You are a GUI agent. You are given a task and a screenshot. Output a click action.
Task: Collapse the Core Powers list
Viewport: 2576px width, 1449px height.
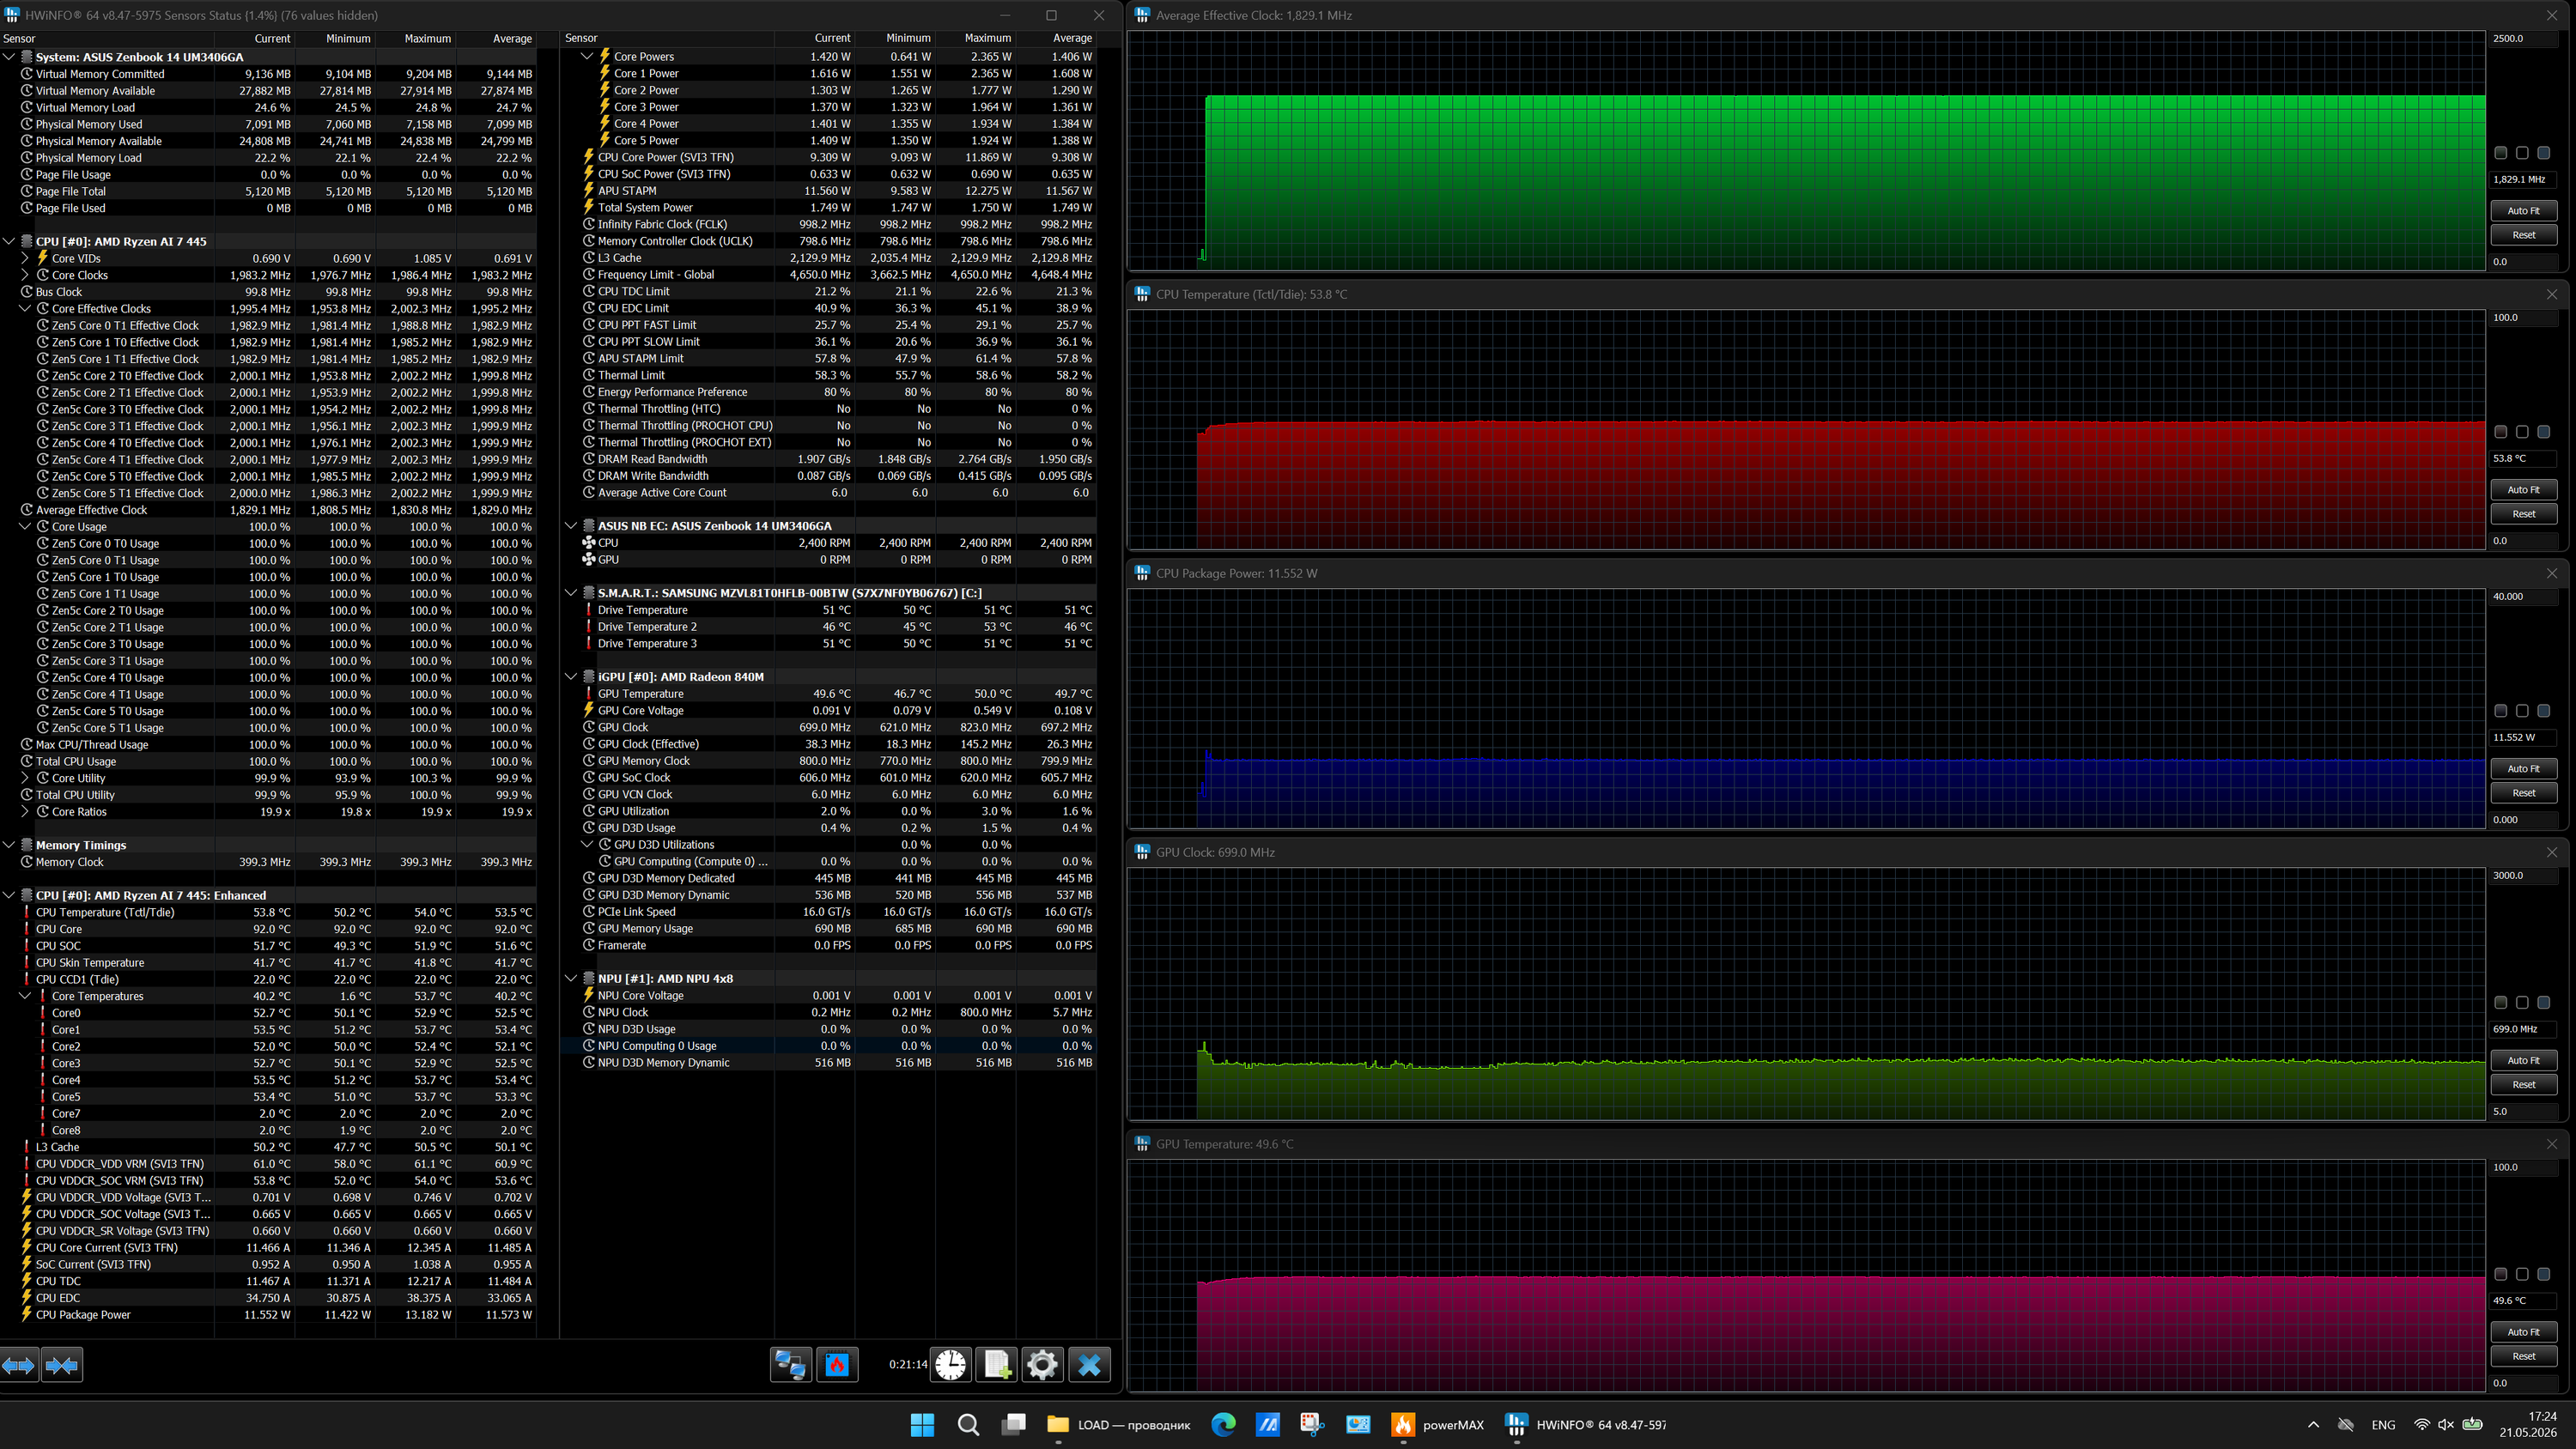[x=587, y=57]
